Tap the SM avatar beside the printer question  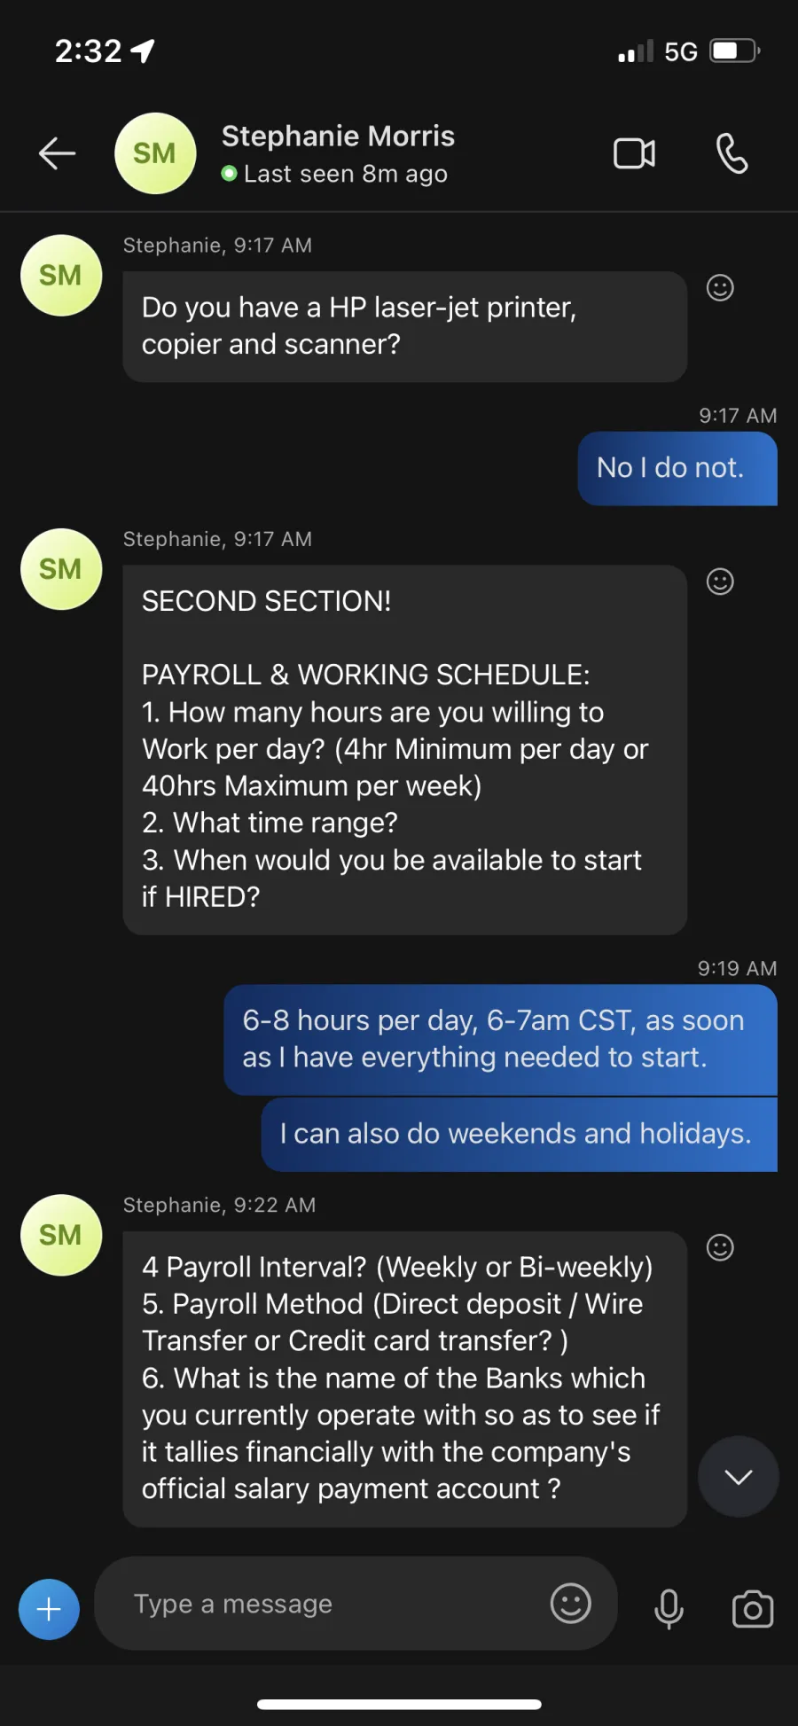61,276
